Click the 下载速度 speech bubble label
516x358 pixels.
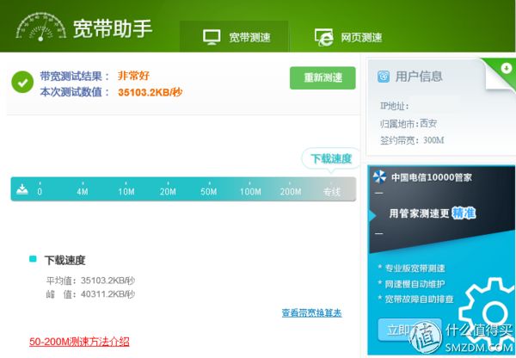pos(331,158)
